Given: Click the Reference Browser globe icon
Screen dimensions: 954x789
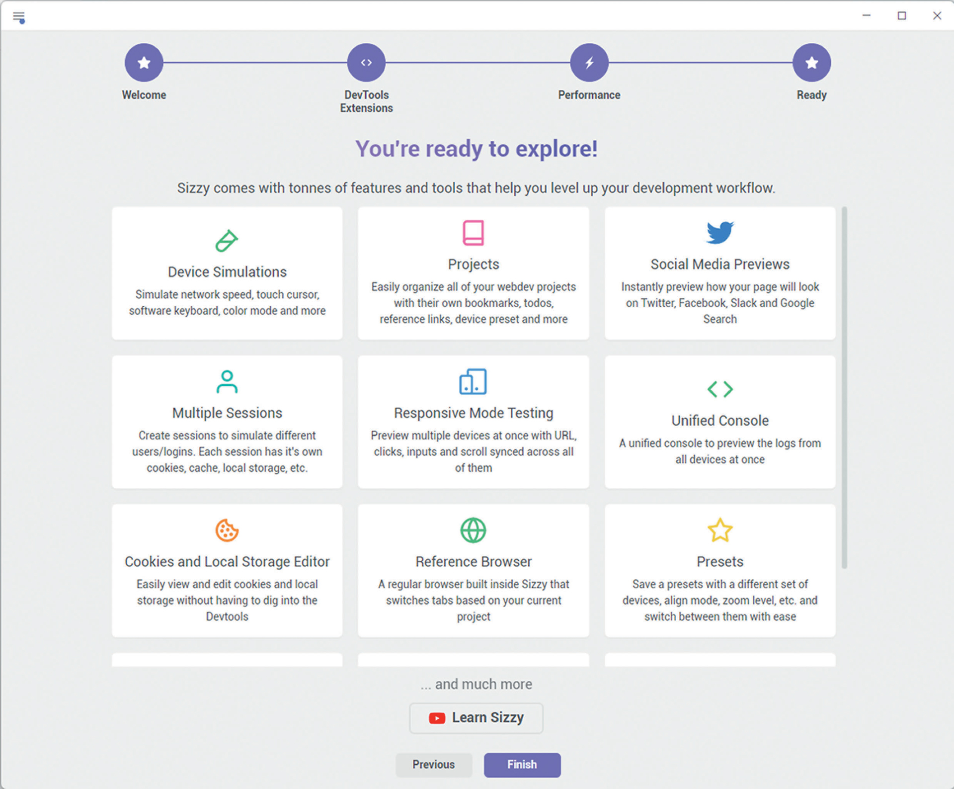Looking at the screenshot, I should (x=474, y=530).
